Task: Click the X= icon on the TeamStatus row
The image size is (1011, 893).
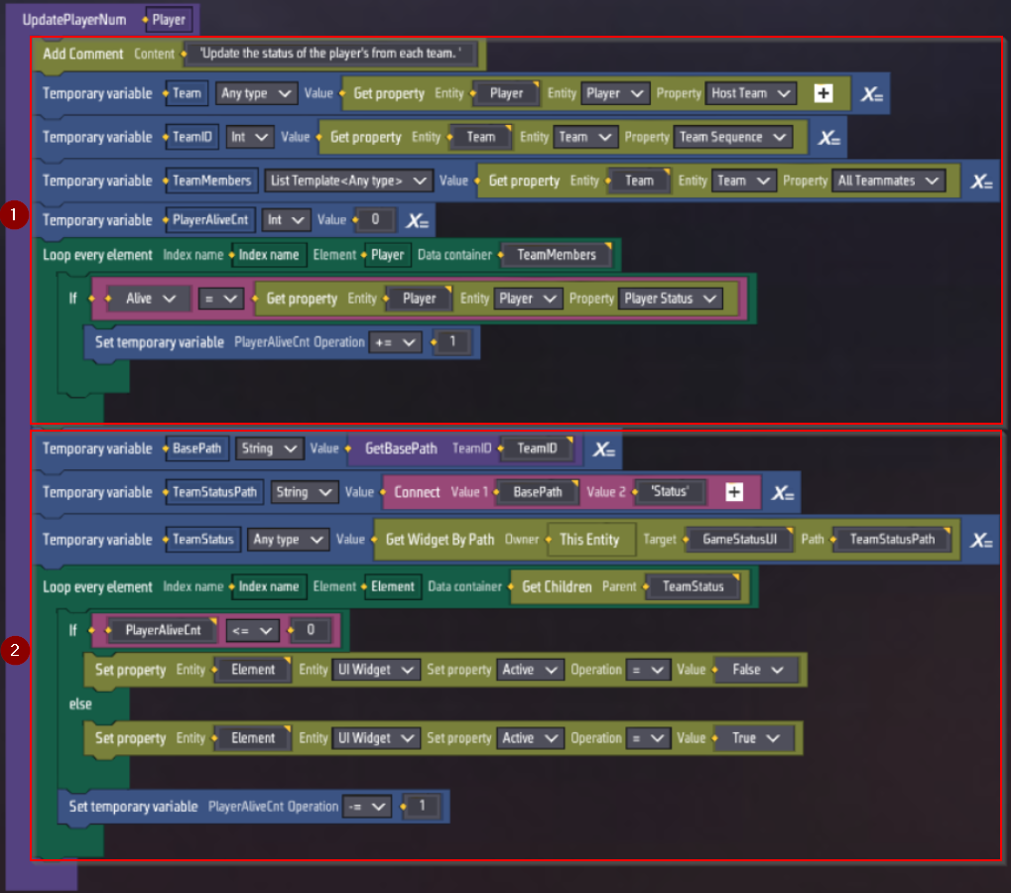Action: pos(980,541)
